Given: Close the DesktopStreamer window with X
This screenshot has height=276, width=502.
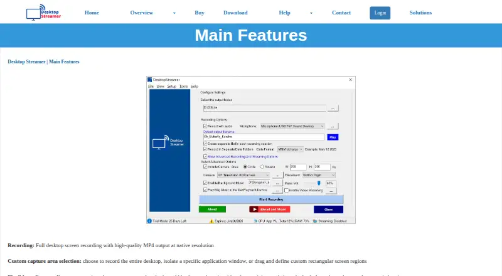Looking at the screenshot, I should tap(351, 80).
